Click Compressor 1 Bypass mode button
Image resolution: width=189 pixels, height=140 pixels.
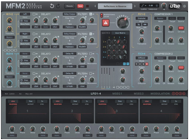pos(160,18)
